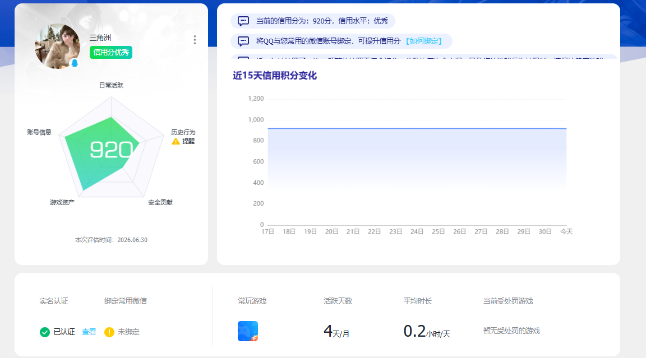Click the 920 score in radar chart
The image size is (646, 358).
(111, 150)
